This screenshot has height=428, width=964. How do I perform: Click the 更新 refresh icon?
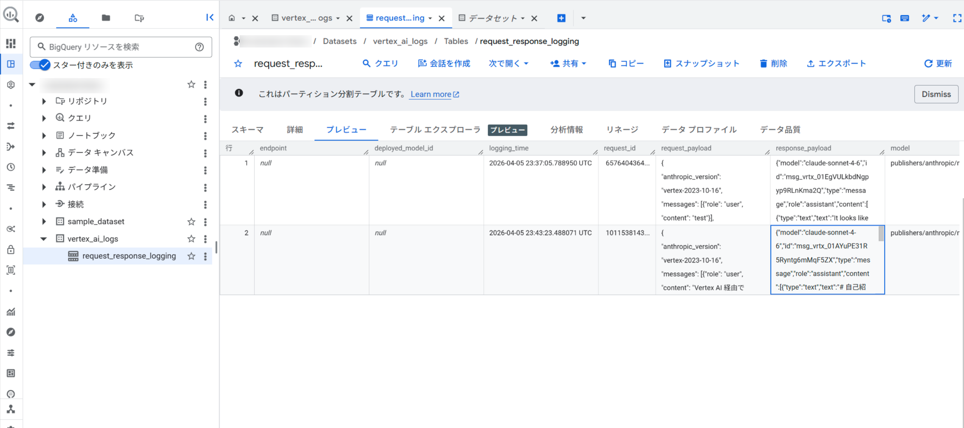coord(928,64)
